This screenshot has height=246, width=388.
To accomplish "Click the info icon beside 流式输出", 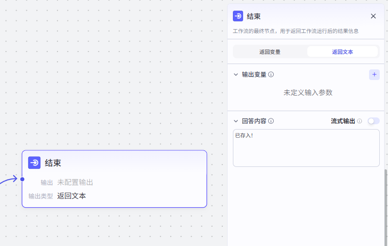I will (360, 121).
